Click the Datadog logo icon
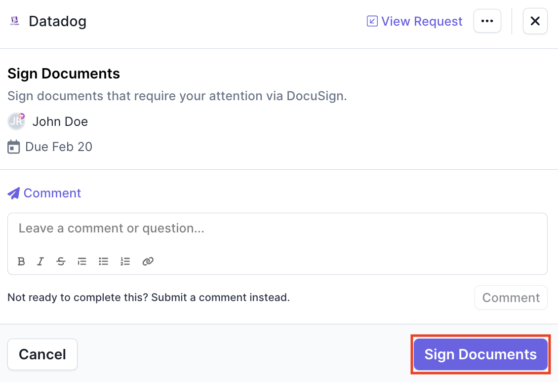Screen dimensions: 558x382 click(x=15, y=21)
